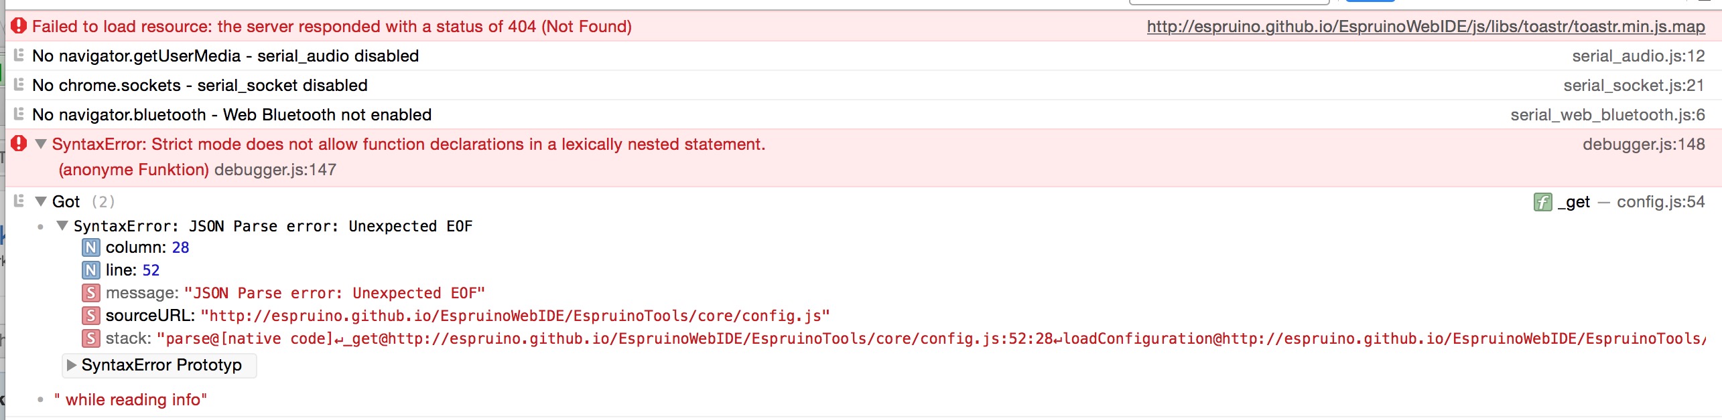Open debugger.js:147 in the anonymous function trace
The image size is (1722, 420).
(x=275, y=170)
